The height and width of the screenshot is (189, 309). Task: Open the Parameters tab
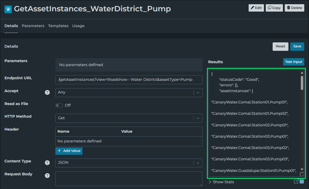[33, 26]
